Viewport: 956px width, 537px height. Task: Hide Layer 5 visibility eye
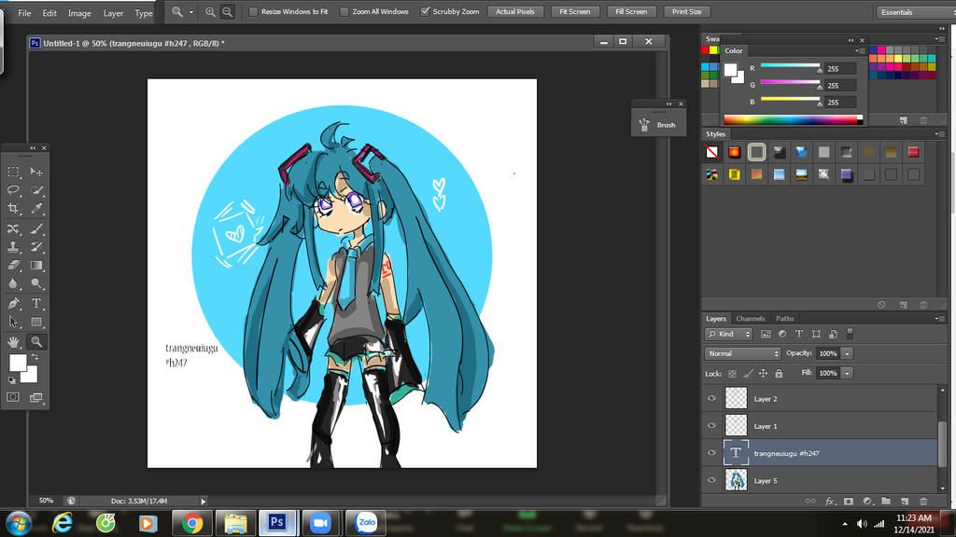click(711, 480)
